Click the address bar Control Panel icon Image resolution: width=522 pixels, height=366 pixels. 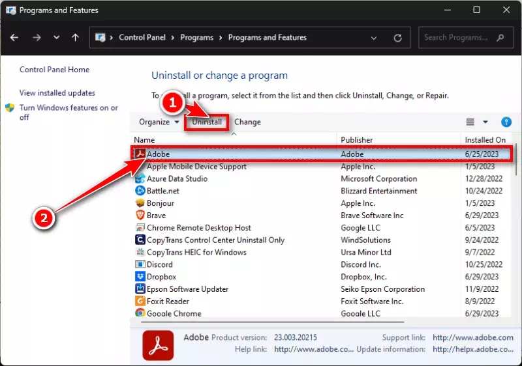point(100,37)
